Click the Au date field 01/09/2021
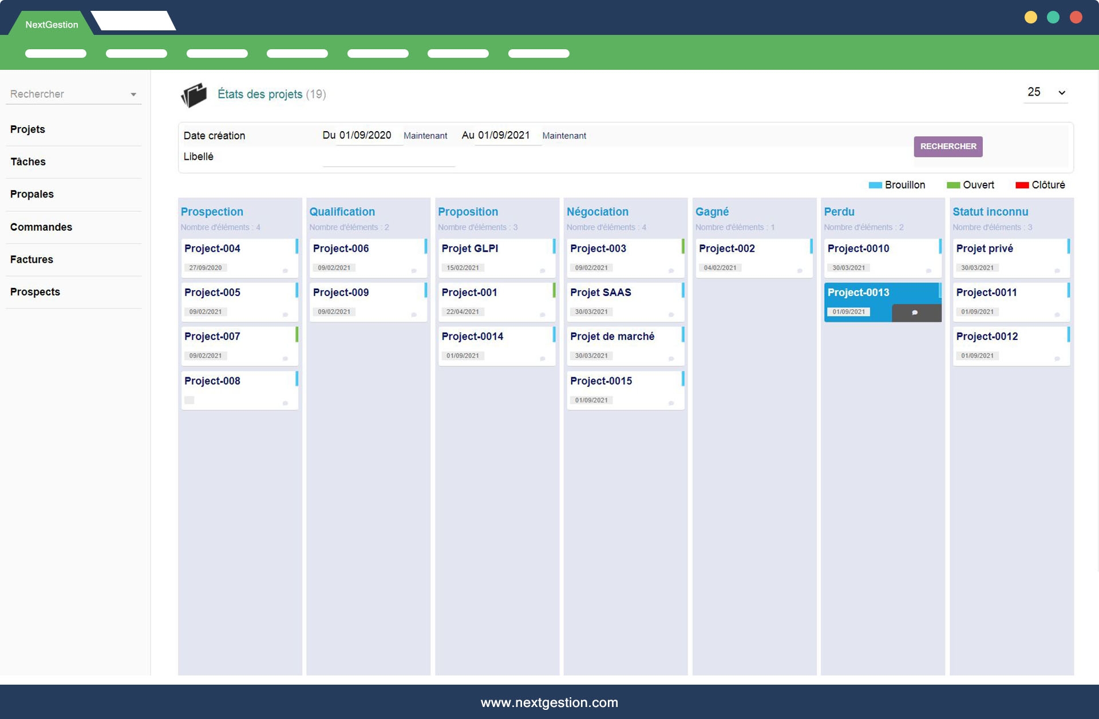 click(504, 136)
